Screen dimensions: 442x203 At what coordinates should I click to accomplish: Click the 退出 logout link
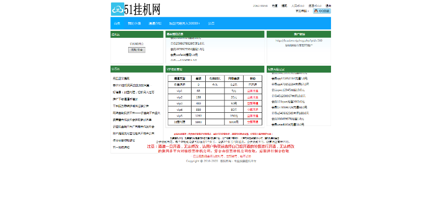tap(329, 5)
